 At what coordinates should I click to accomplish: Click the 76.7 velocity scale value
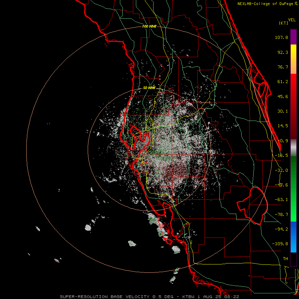[283, 67]
